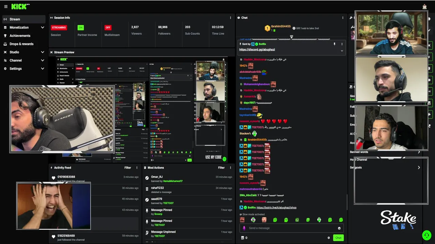Click in the Send a message field
435x244 pixels.
(291, 228)
